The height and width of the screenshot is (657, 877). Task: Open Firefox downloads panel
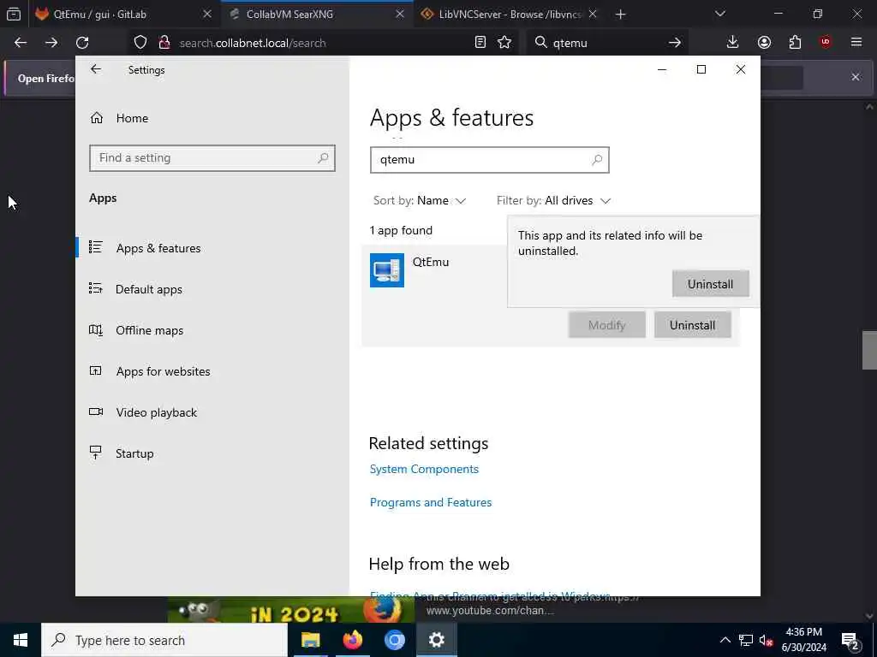[x=733, y=43]
